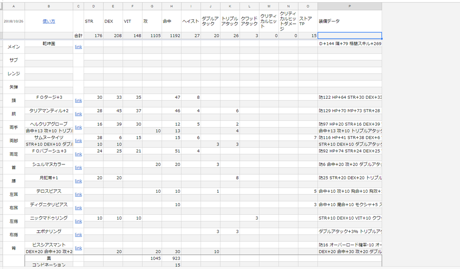Click the 合計 label cell

click(x=78, y=35)
